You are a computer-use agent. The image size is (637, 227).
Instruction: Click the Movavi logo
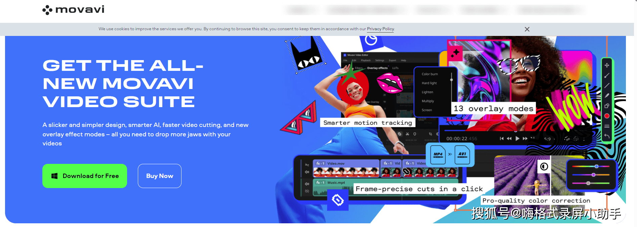click(73, 10)
